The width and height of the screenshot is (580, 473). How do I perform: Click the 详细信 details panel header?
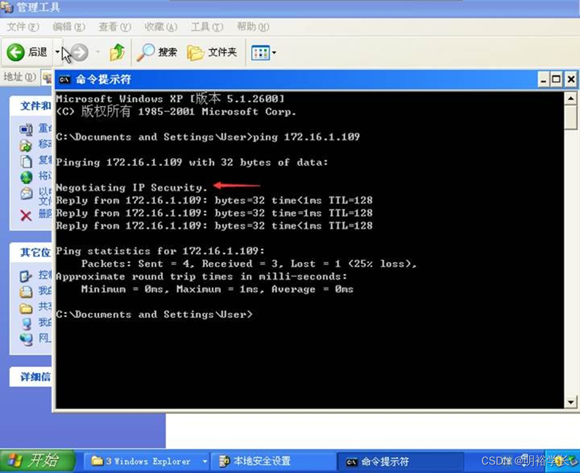[x=31, y=377]
